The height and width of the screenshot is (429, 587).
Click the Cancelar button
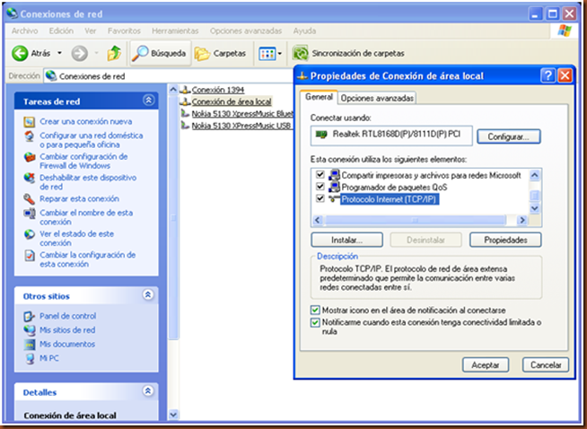546,364
